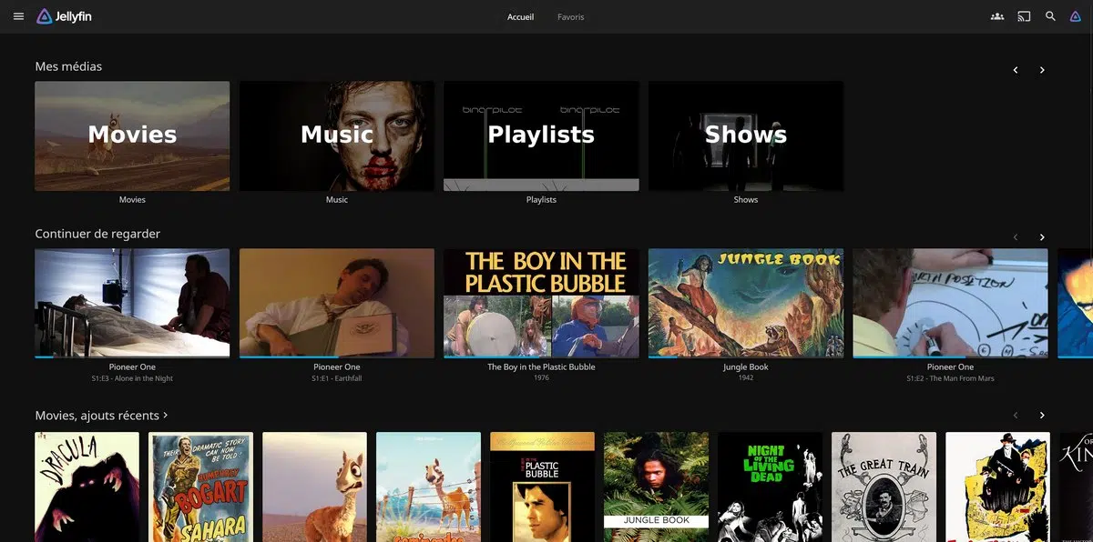The image size is (1093, 542).
Task: Open the search magnifier icon
Action: (1050, 16)
